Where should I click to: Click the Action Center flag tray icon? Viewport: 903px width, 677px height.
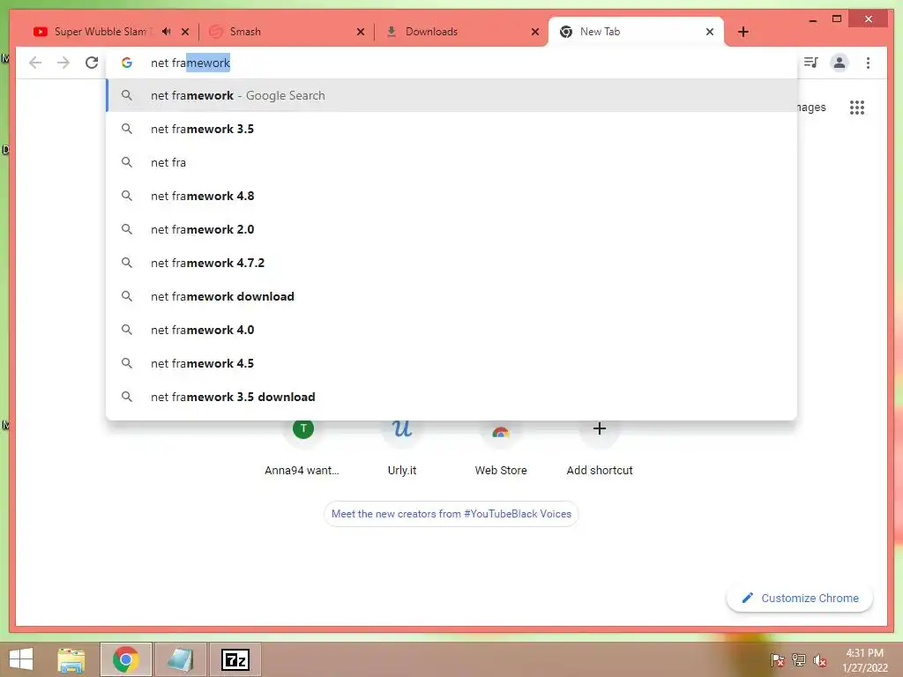pos(777,659)
